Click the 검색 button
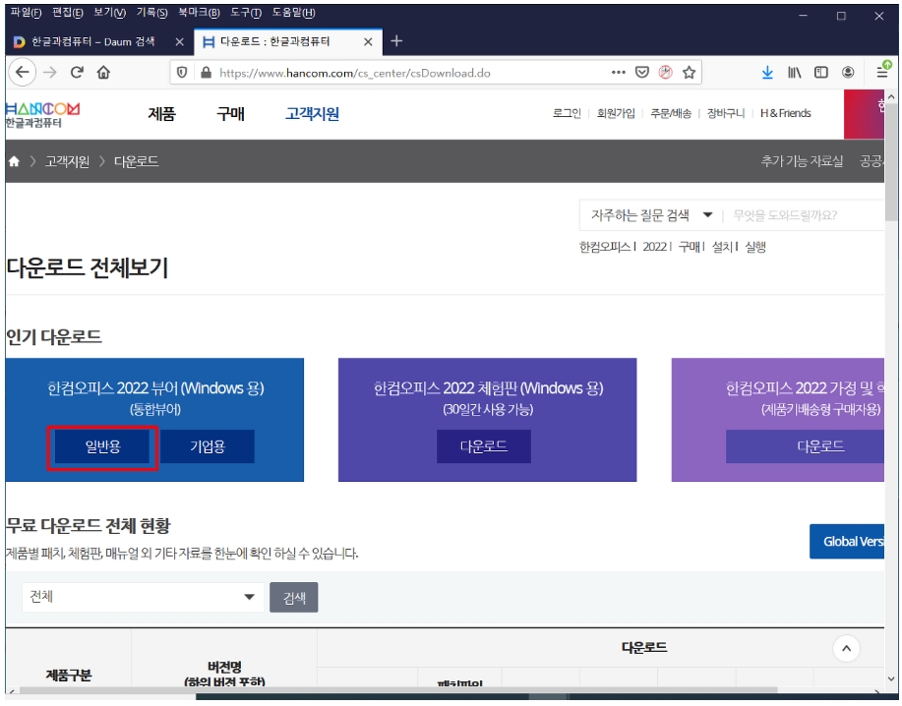Image resolution: width=902 pixels, height=706 pixels. (x=294, y=597)
